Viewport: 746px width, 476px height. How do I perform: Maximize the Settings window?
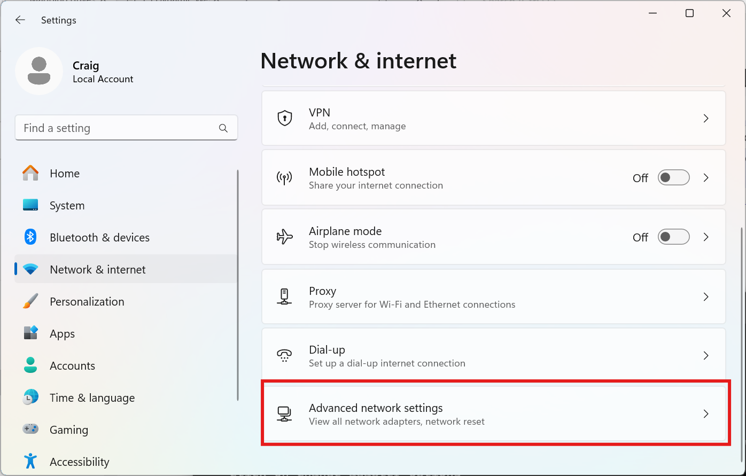[x=689, y=13]
